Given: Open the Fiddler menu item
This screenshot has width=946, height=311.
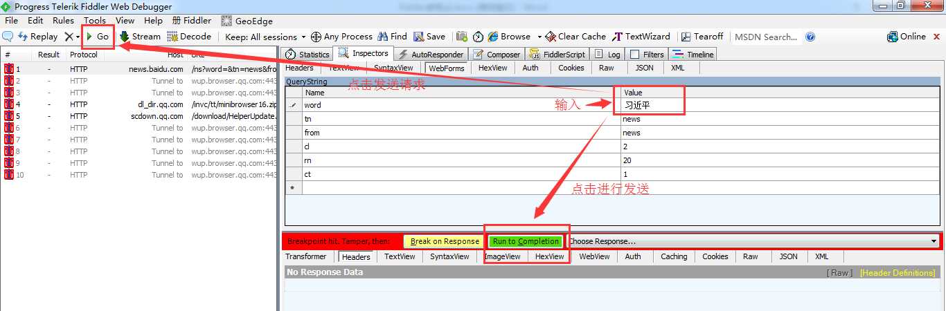Looking at the screenshot, I should tap(192, 21).
